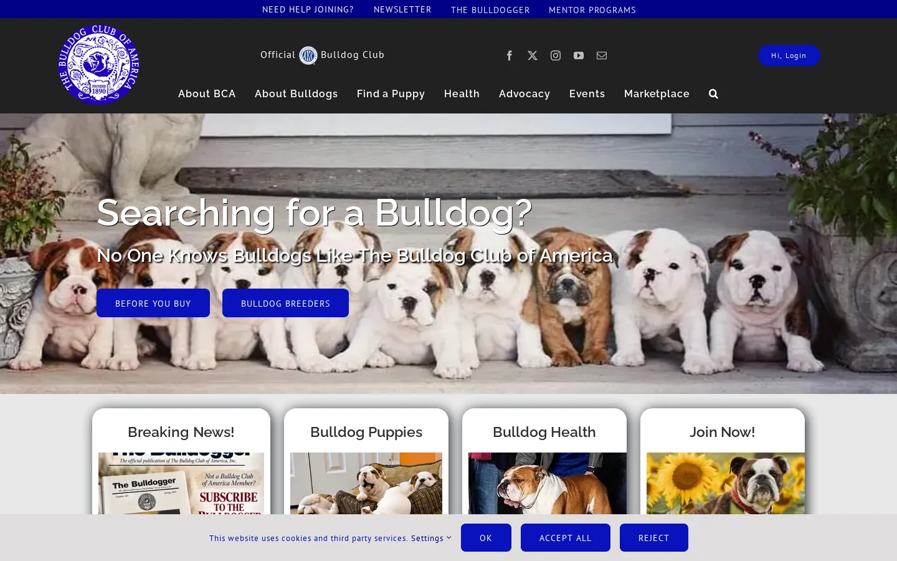
Task: Expand cookie Settings dropdown
Action: pos(431,538)
